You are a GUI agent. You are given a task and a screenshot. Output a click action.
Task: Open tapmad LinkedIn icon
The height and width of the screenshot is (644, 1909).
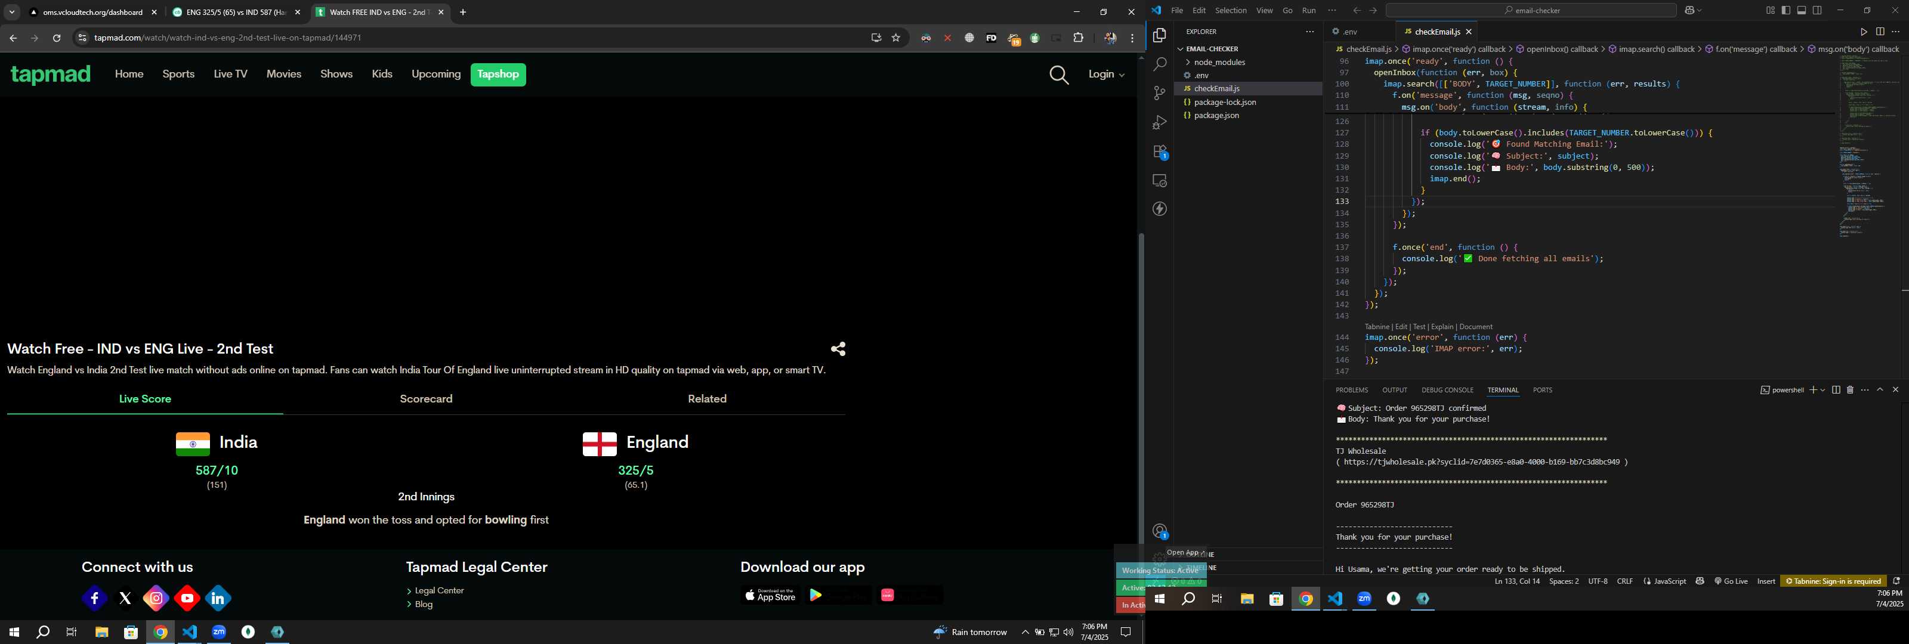click(218, 598)
